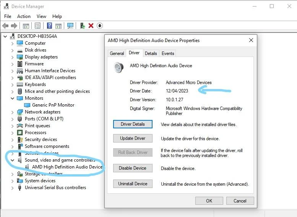
Task: Click the Print queues printer icon
Action: pos(20,126)
